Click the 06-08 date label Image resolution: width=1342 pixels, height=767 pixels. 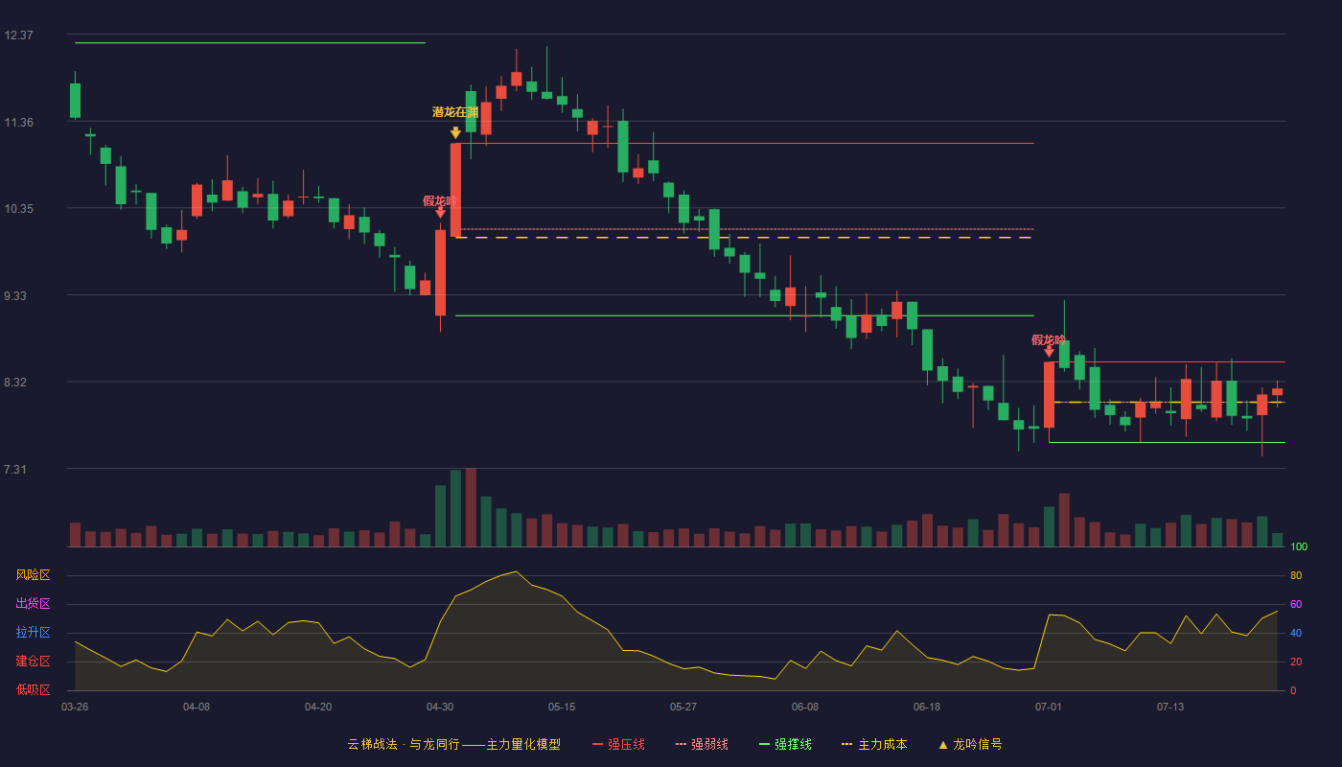[805, 707]
